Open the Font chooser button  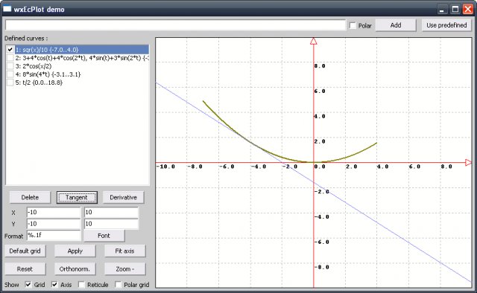click(104, 236)
